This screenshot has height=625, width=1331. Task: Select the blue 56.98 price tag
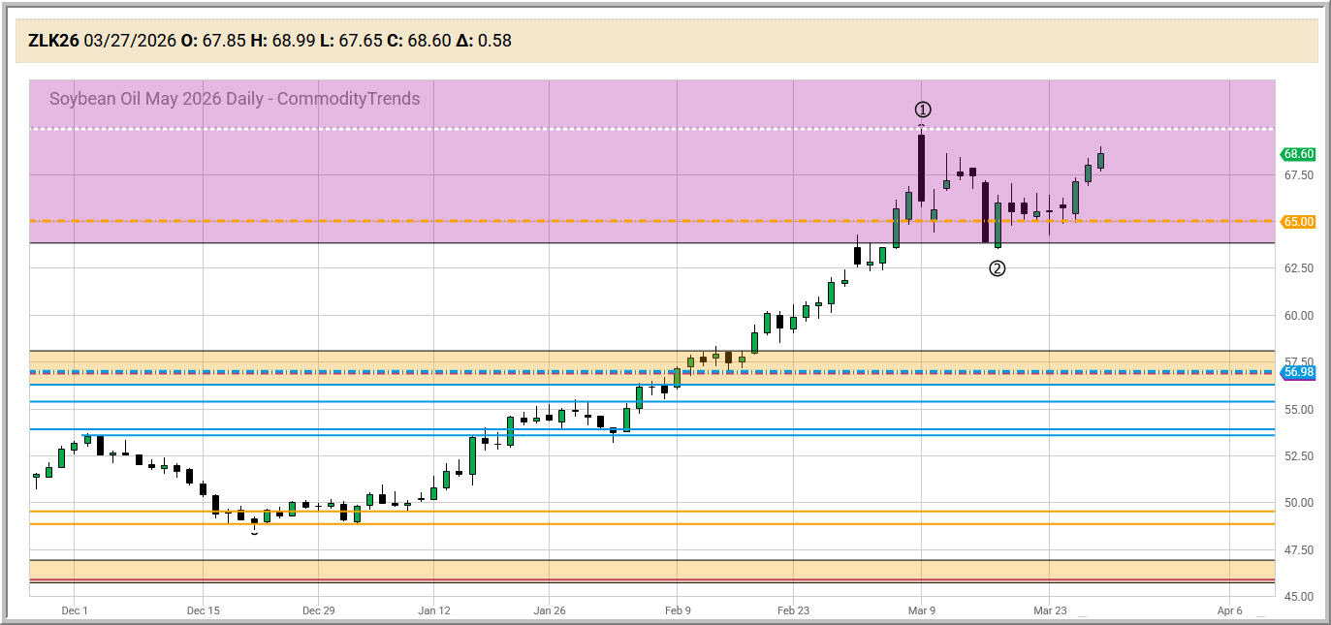(1298, 372)
